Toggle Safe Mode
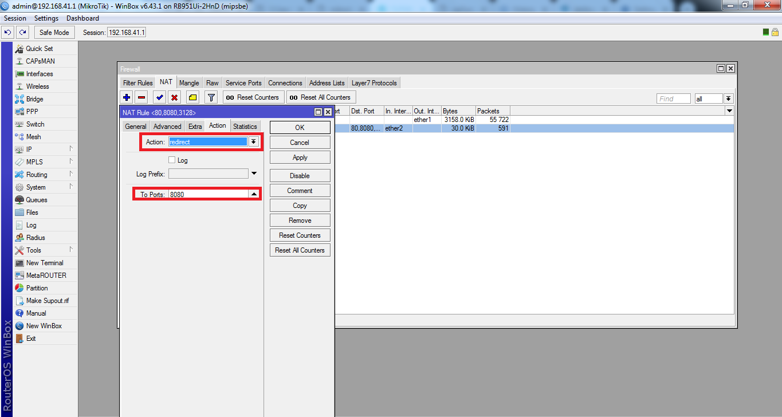This screenshot has height=417, width=782. coord(54,33)
